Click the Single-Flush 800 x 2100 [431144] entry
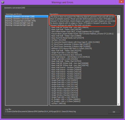The width and height of the screenshot is (125, 120). [x=64, y=84]
